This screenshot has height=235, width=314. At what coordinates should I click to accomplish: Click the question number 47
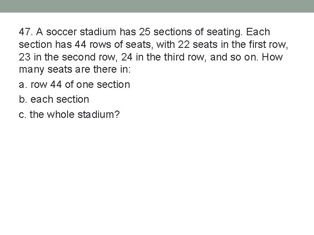(x=25, y=32)
